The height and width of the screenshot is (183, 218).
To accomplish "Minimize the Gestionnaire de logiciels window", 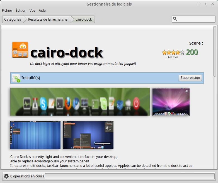I will (x=199, y=4).
